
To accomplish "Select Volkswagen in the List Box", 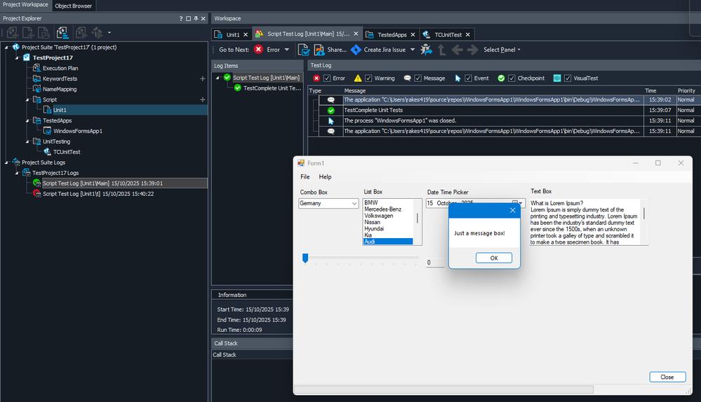I will click(x=378, y=216).
